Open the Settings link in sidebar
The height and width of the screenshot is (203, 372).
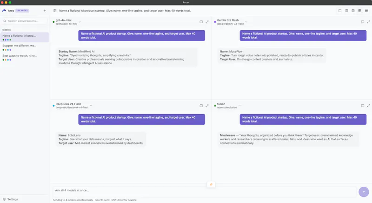13,199
